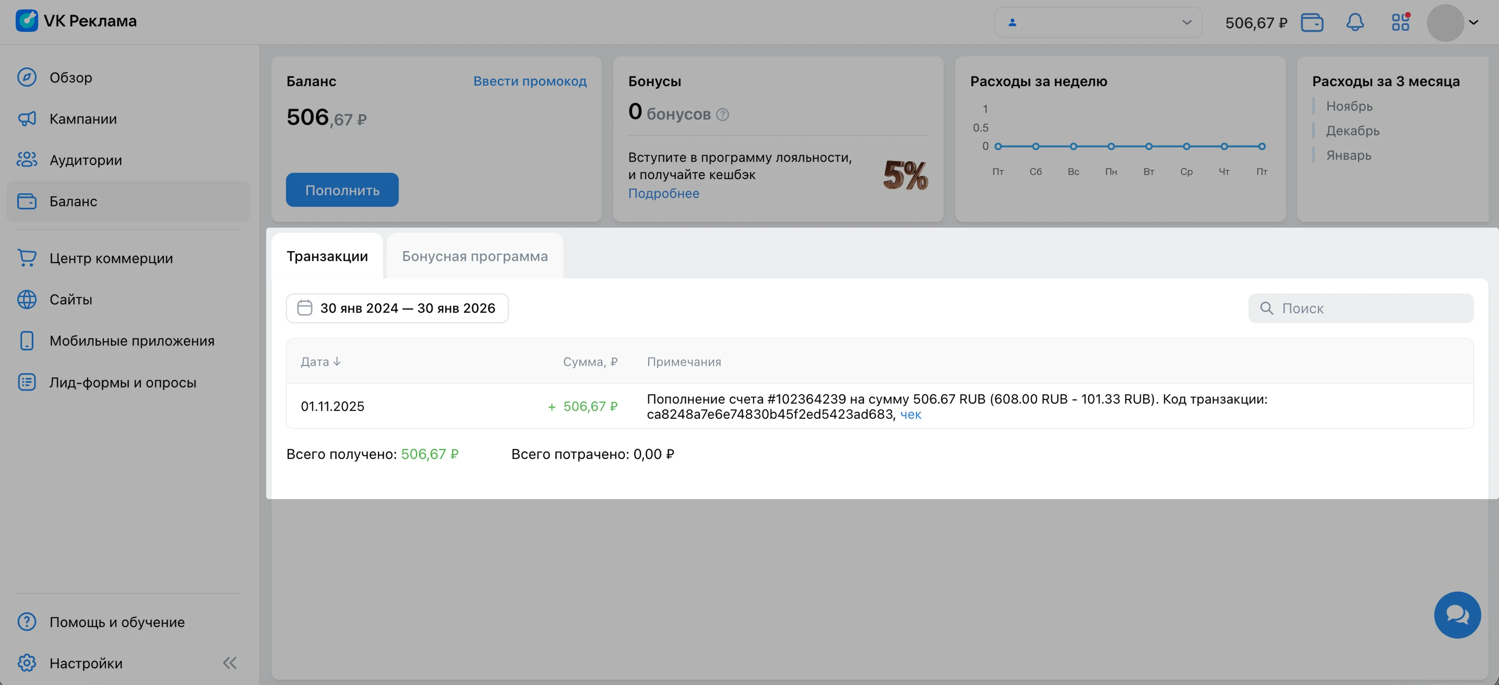Viewport: 1499px width, 685px height.
Task: Open notifications bell
Action: point(1355,23)
